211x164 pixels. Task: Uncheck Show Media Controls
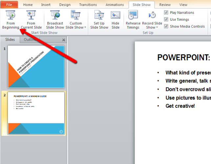166,26
